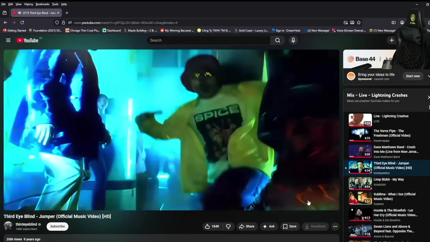The width and height of the screenshot is (430, 242).
Task: Close the Third Eye Blind tab
Action: tap(58, 13)
